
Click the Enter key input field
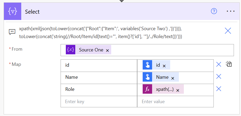click(99, 102)
